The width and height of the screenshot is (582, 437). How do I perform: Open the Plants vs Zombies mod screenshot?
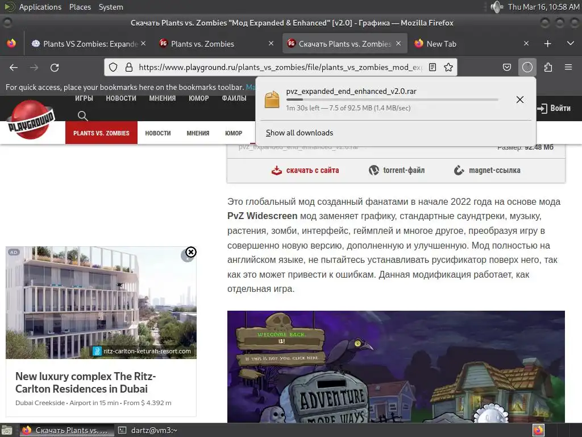pyautogui.click(x=396, y=366)
